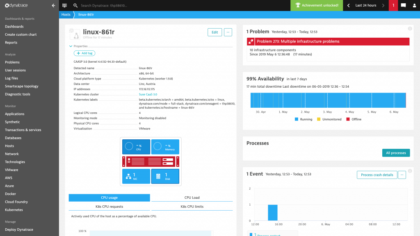Open Docker in the sidebar
Screen dimensions: 420x236
click(x=10, y=194)
